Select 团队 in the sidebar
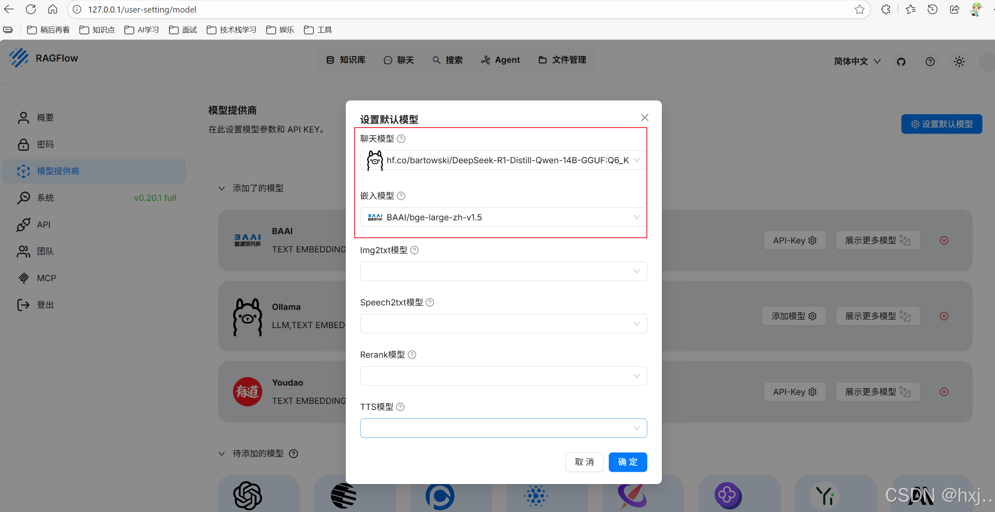The height and width of the screenshot is (512, 995). click(x=94, y=252)
